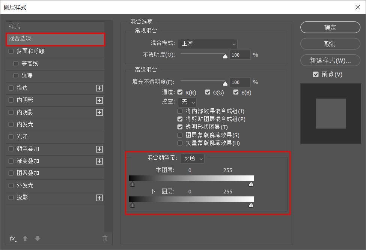
Task: Open the 混合颜色带 dropdown showing 灰色
Action: coord(192,159)
